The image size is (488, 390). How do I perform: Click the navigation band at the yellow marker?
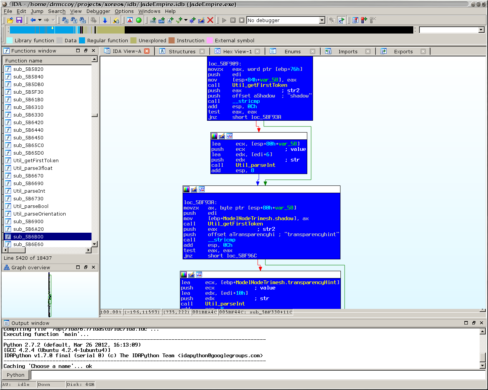pos(52,29)
